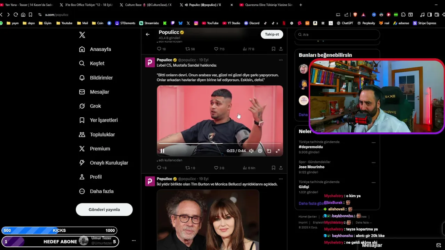Image resolution: width=445 pixels, height=250 pixels.
Task: Open options for #depremoldu trend
Action: point(373,143)
